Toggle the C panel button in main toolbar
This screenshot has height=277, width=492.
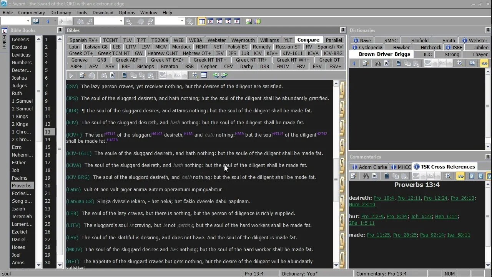[x=219, y=21]
